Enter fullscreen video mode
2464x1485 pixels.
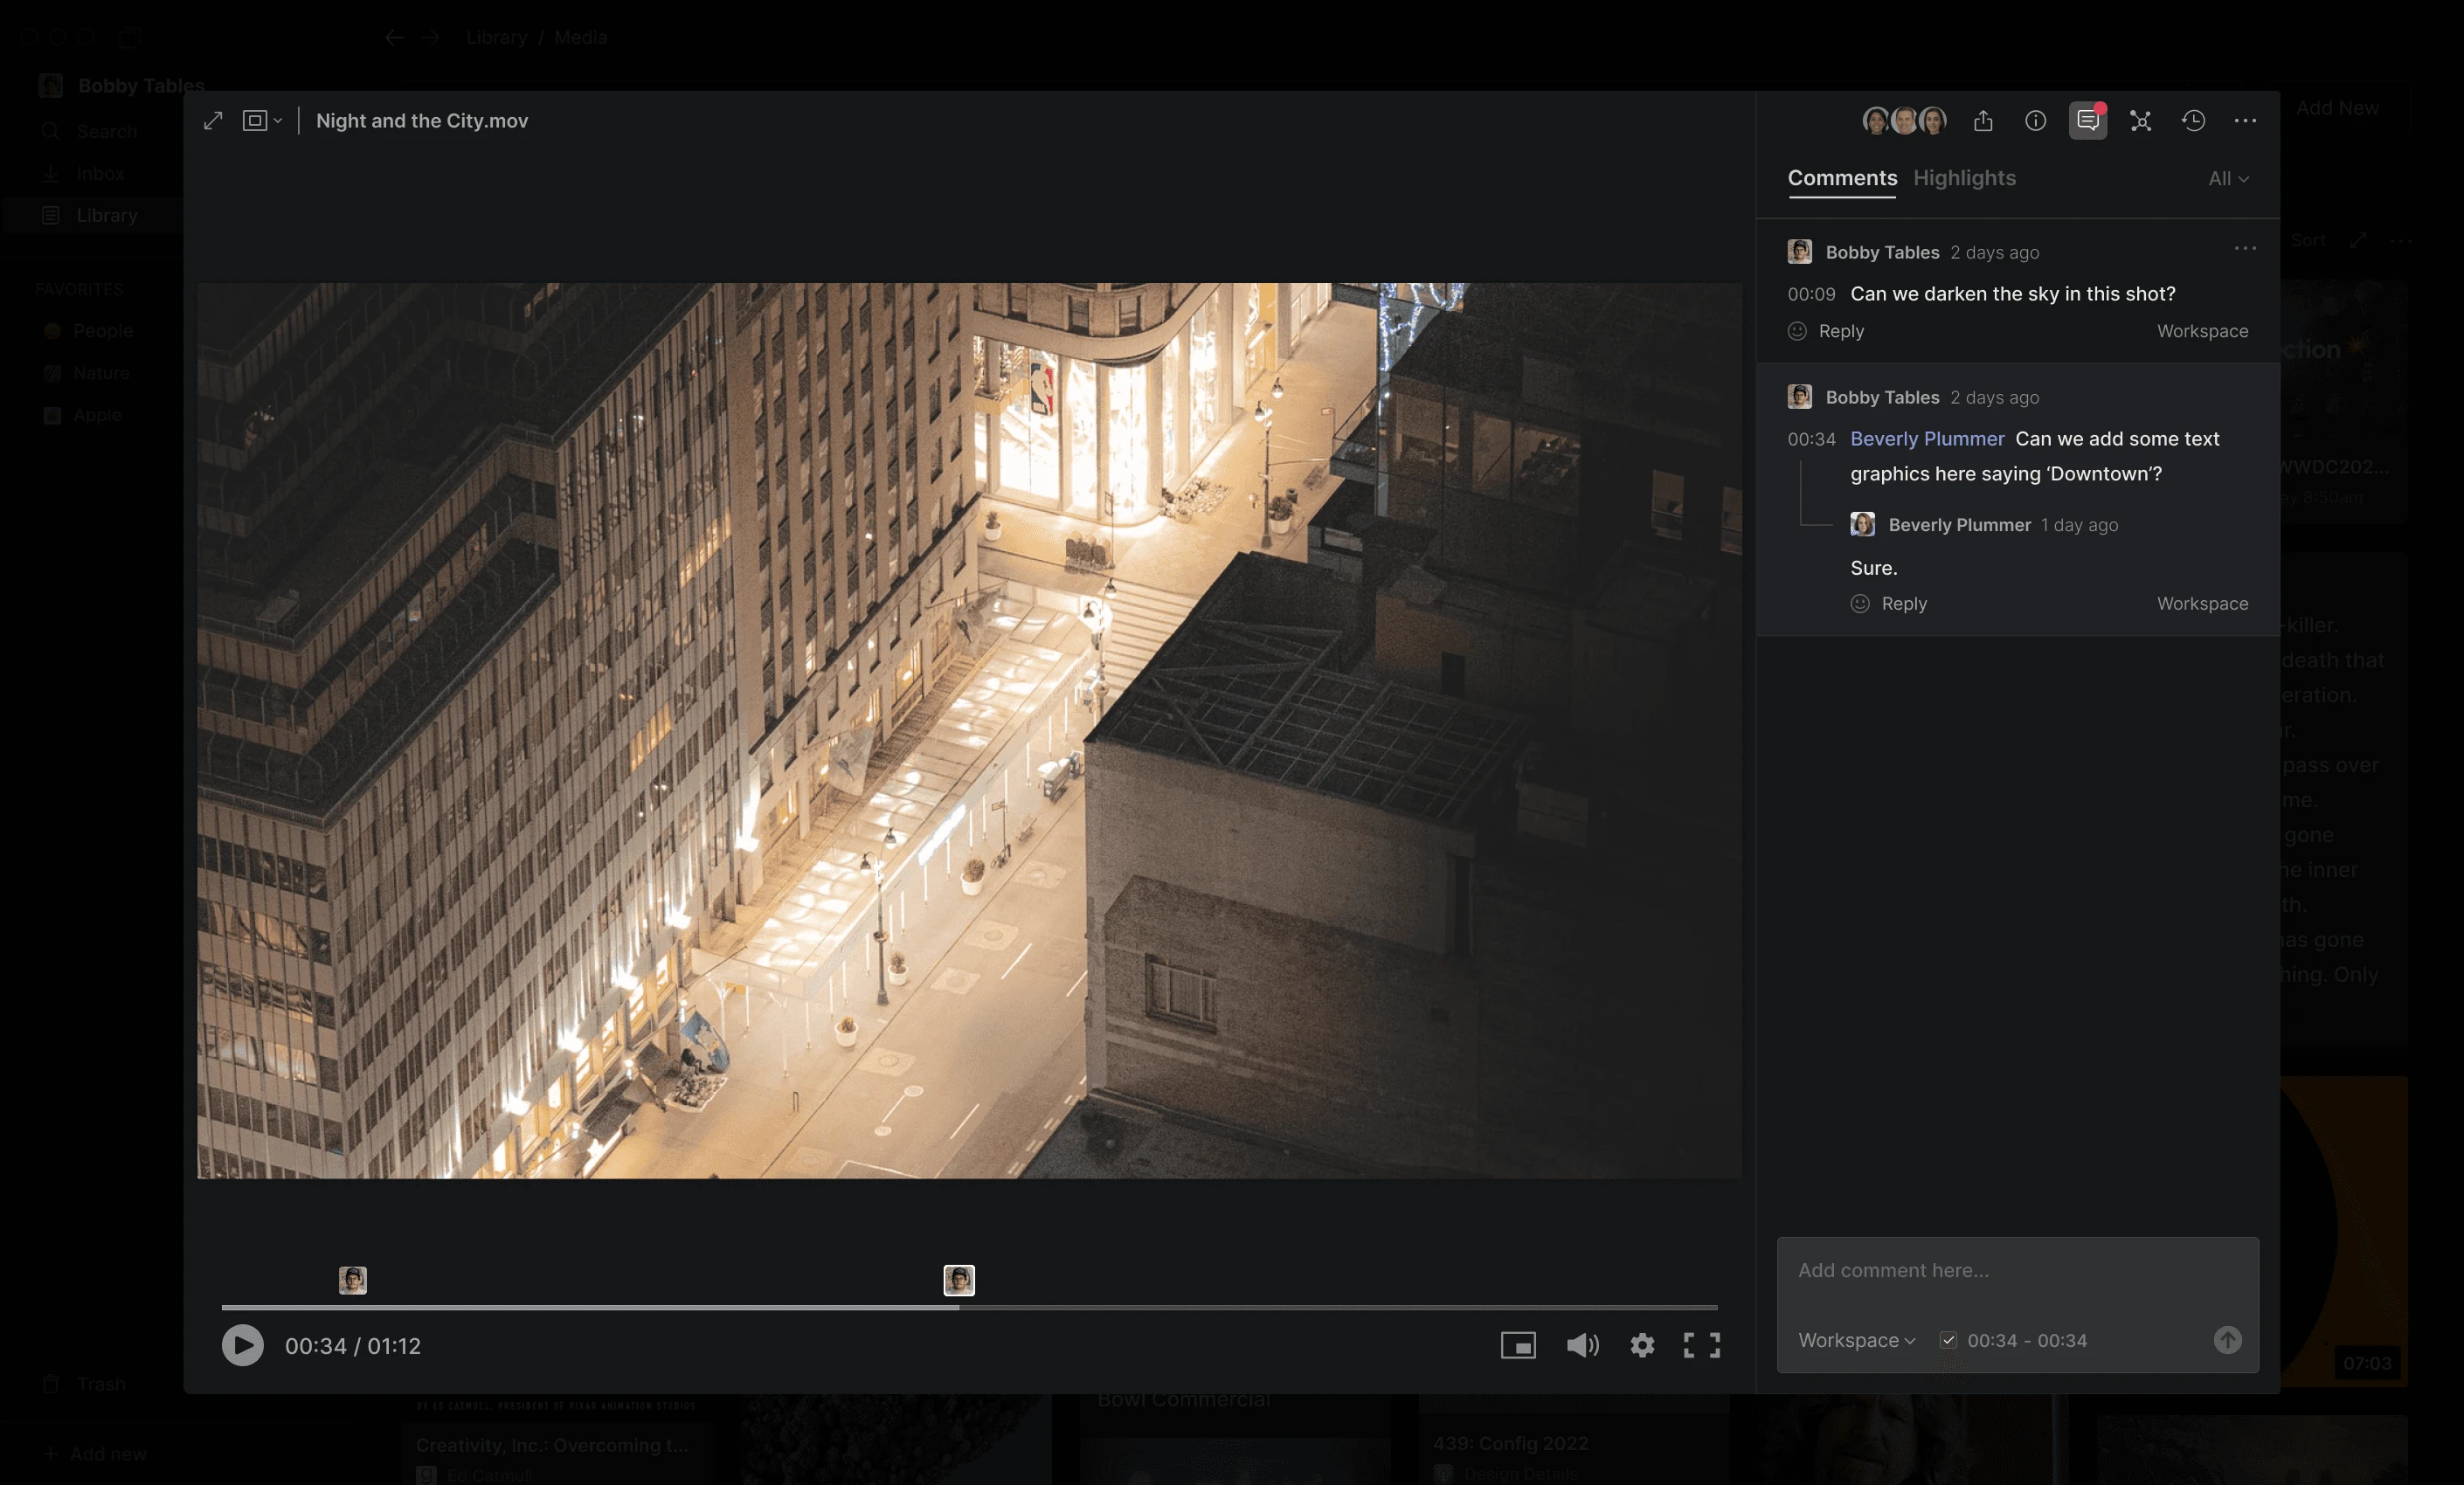click(1701, 1346)
